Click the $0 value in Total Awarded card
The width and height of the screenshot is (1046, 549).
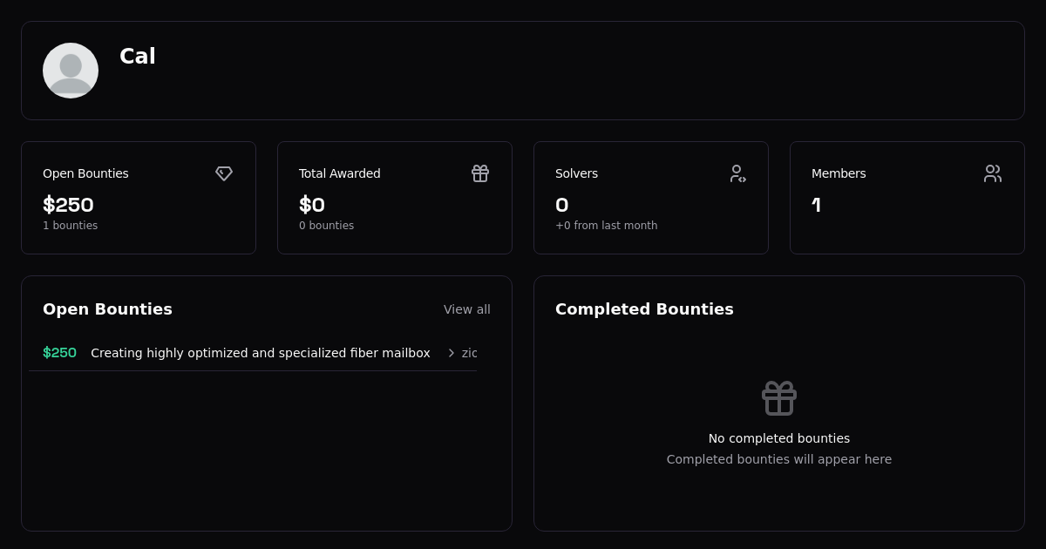(312, 205)
